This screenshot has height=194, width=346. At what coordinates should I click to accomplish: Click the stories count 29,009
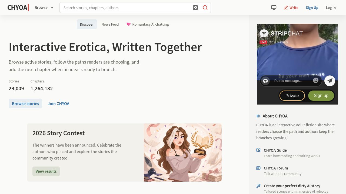[x=16, y=88]
